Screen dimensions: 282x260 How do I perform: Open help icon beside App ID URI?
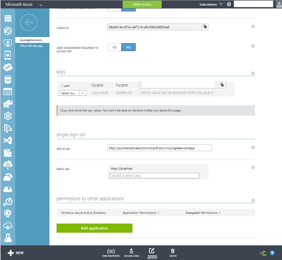253,148
